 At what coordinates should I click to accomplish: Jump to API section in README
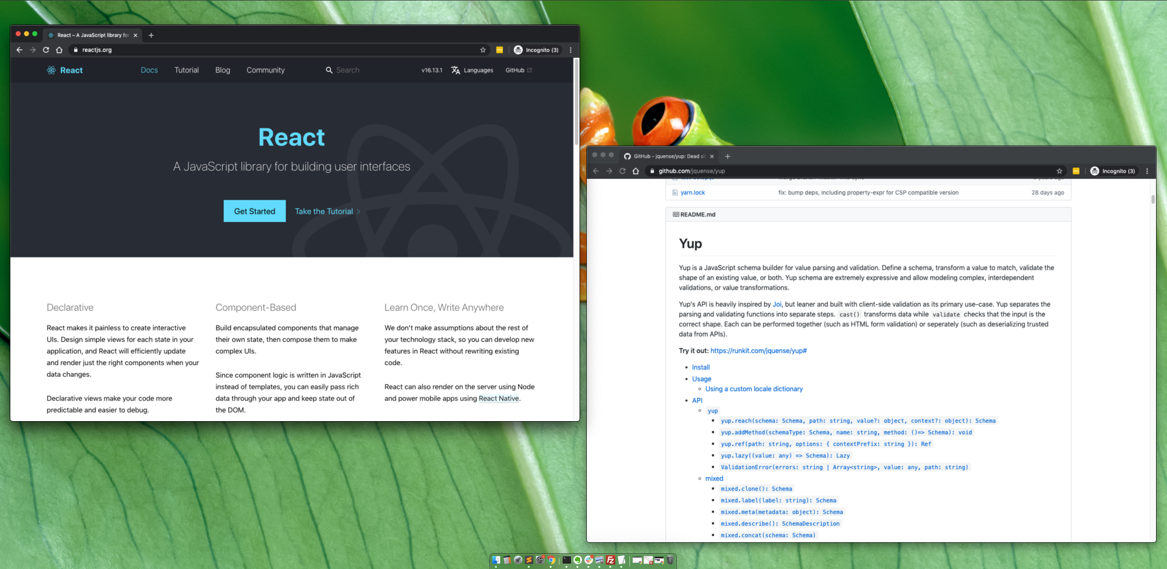[x=697, y=400]
